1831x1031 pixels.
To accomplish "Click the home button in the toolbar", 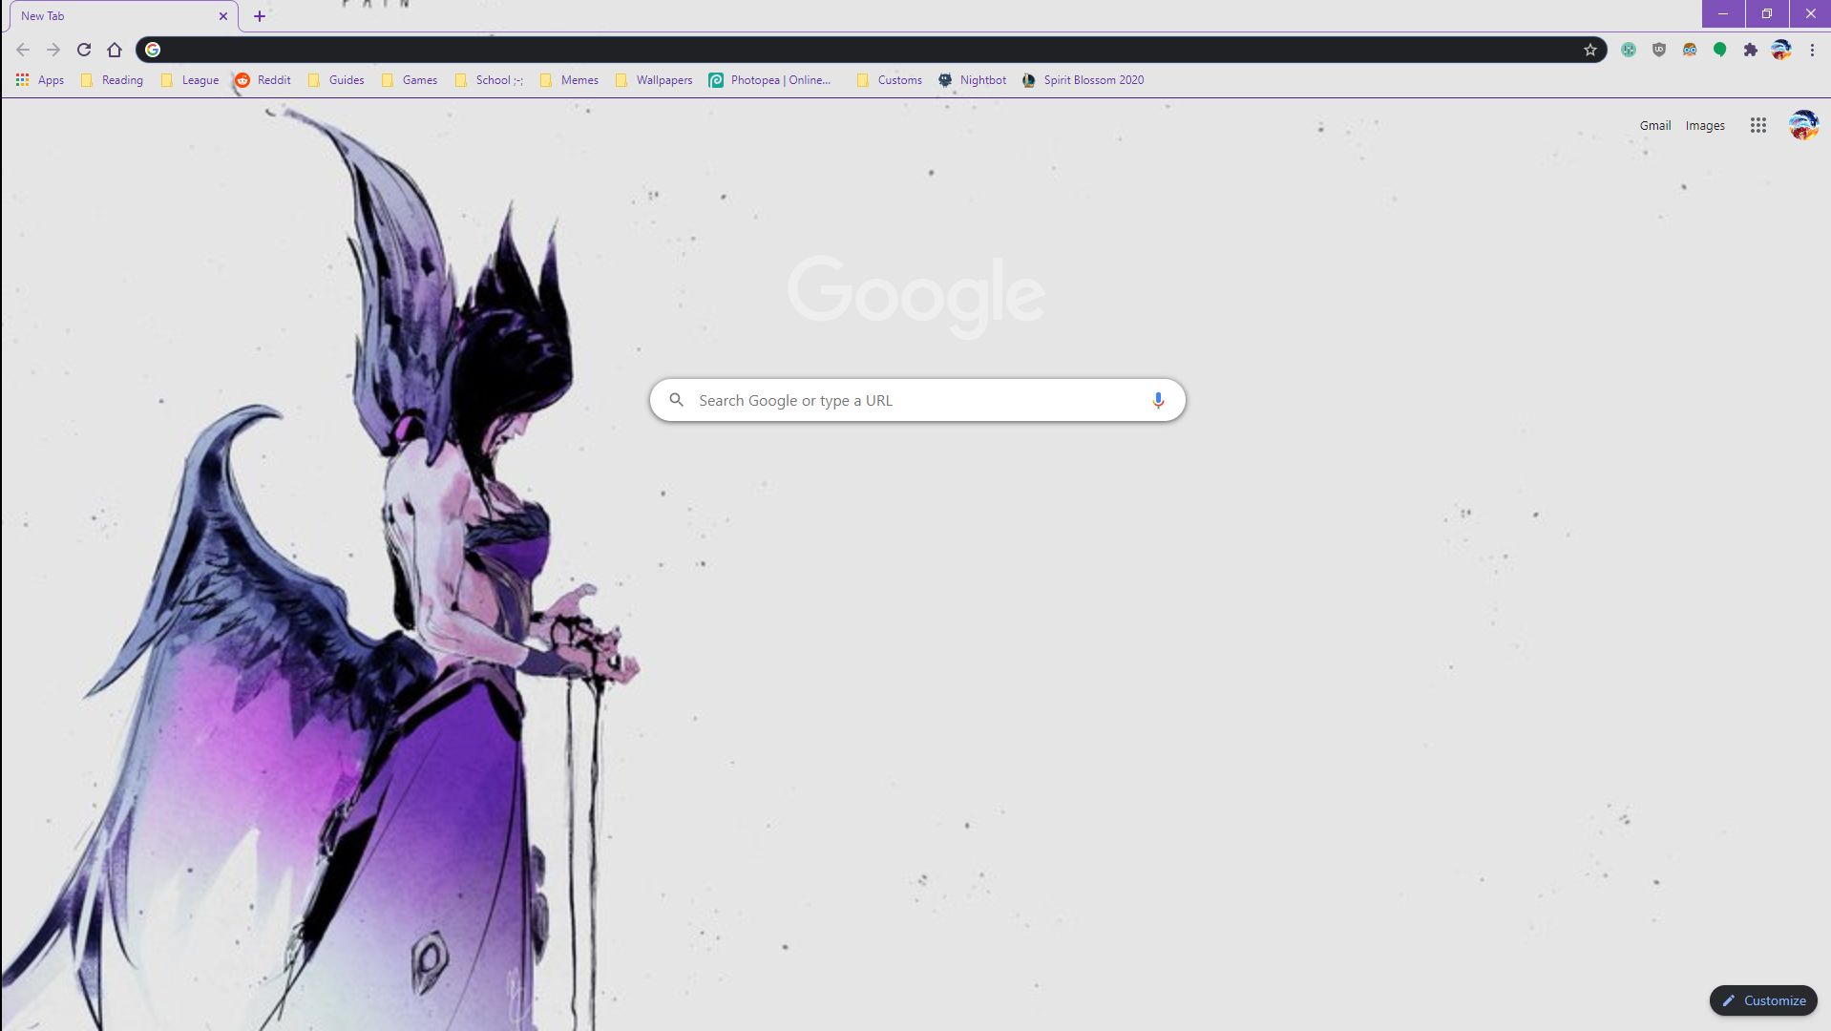I will pyautogui.click(x=115, y=50).
